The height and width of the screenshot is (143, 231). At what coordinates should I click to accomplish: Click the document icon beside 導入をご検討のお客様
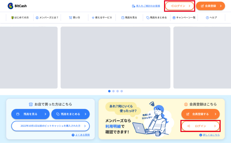(134, 6)
